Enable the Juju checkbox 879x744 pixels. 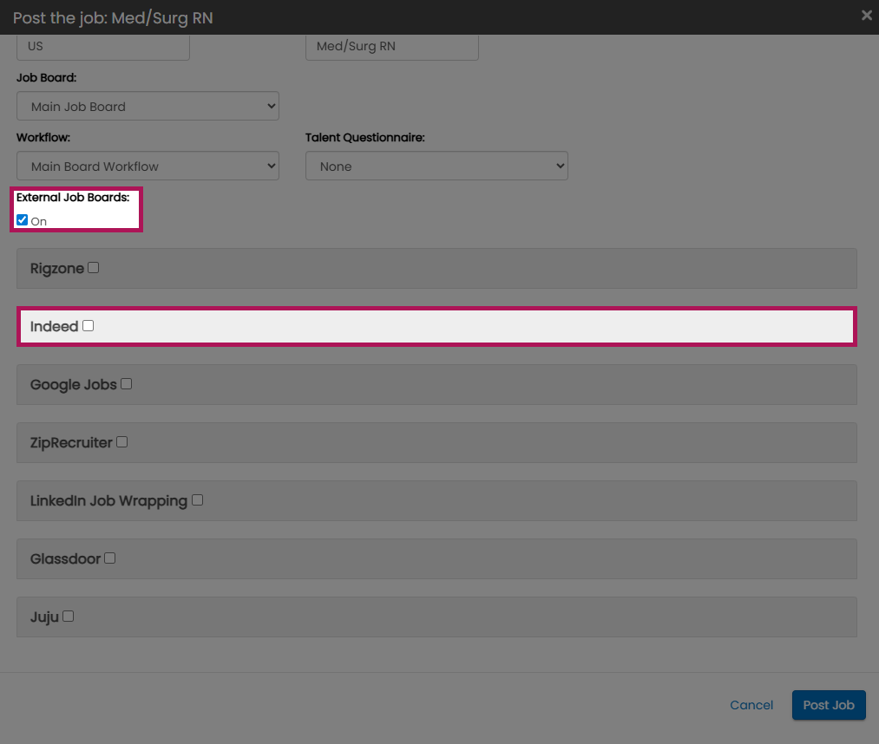(69, 617)
